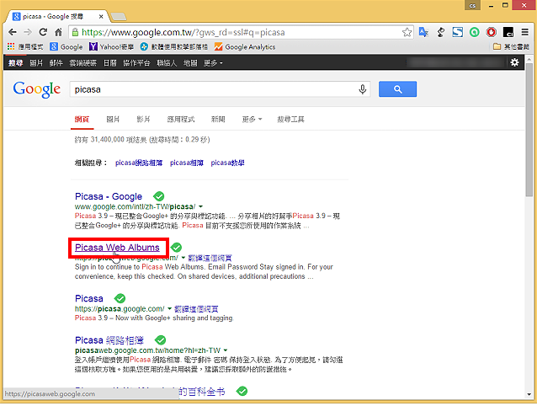Expand the 更多 search tab dropdown

point(252,120)
